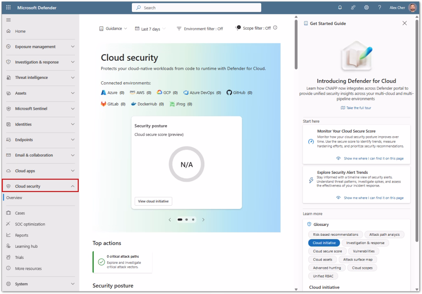Open Learning hub in sidebar
422x294 pixels.
pyautogui.click(x=26, y=247)
